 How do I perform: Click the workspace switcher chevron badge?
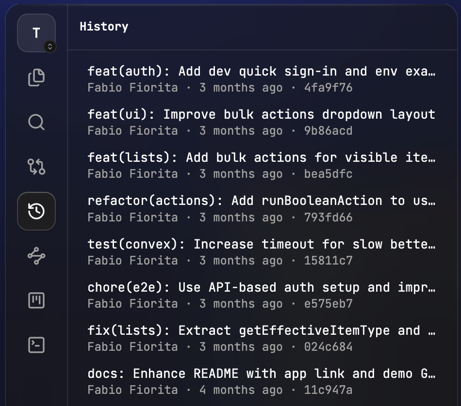click(x=50, y=47)
